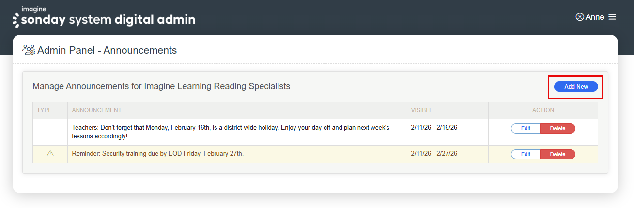Select the Security training reminder text

pos(157,154)
